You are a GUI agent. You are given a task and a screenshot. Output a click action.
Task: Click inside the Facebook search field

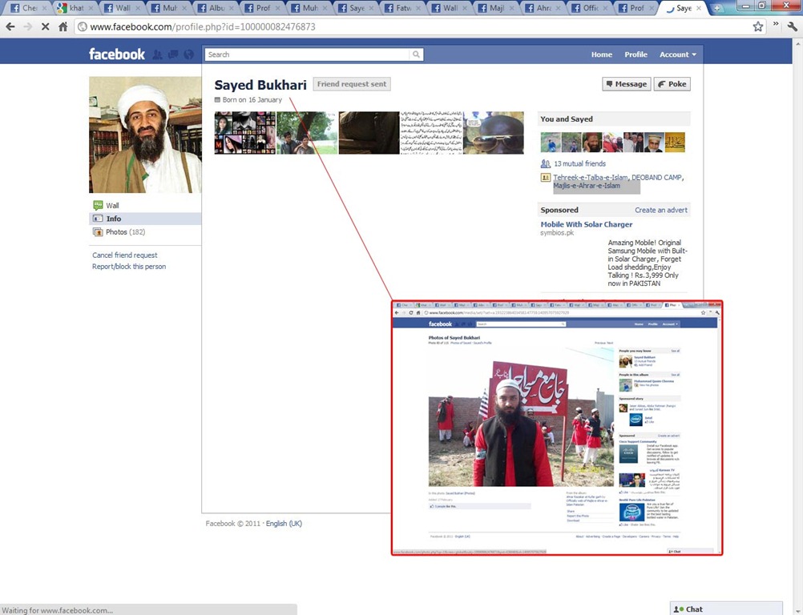(308, 54)
